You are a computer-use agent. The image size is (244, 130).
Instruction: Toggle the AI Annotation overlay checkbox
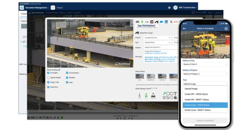pyautogui.click(x=67, y=73)
